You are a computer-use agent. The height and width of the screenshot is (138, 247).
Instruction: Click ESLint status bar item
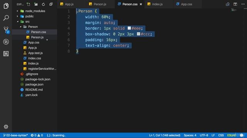(232, 135)
